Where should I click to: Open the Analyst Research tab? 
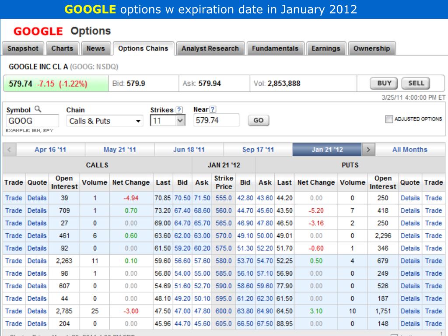(210, 48)
